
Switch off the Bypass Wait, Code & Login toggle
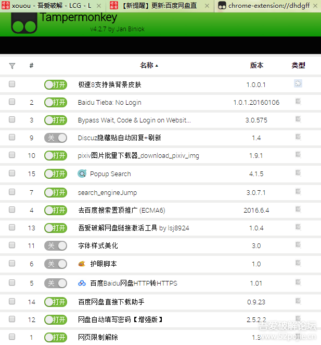(56, 120)
